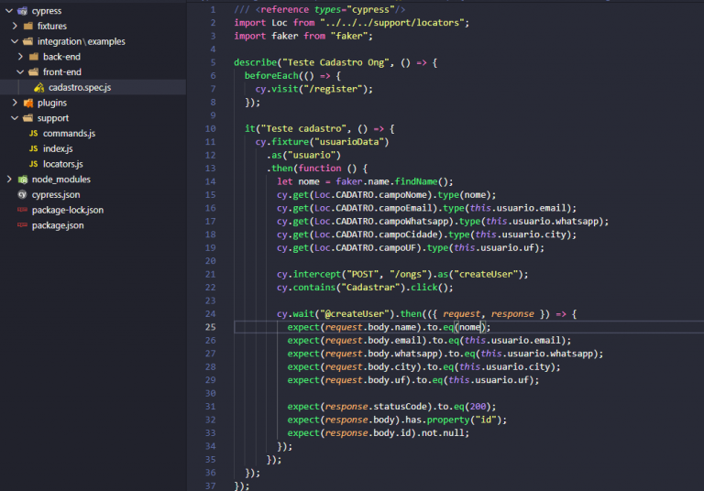Click the package.json npm icon

(22, 224)
